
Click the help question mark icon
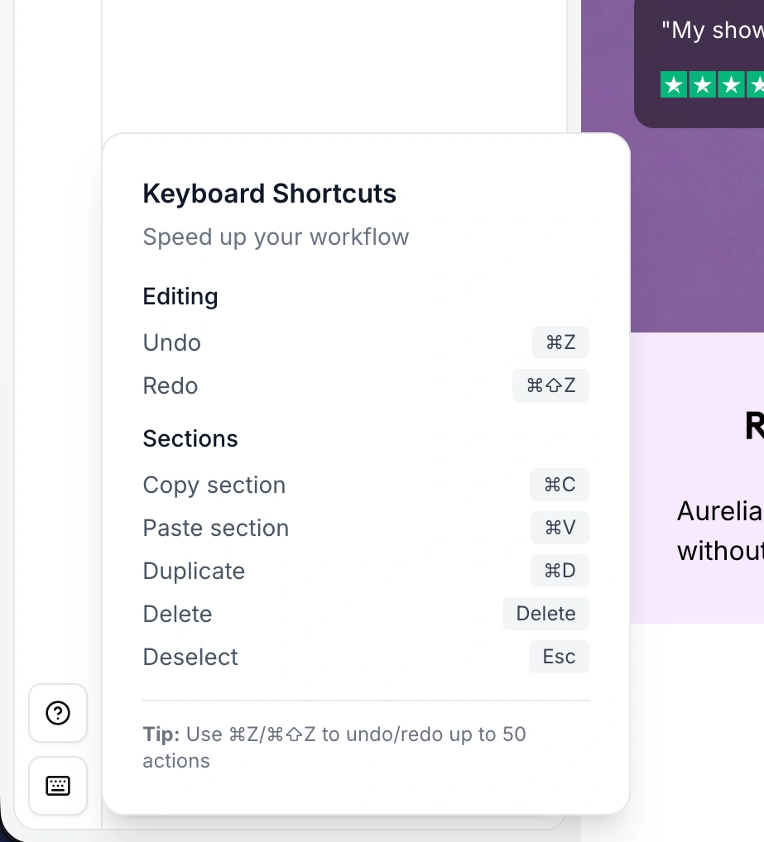pyautogui.click(x=58, y=713)
